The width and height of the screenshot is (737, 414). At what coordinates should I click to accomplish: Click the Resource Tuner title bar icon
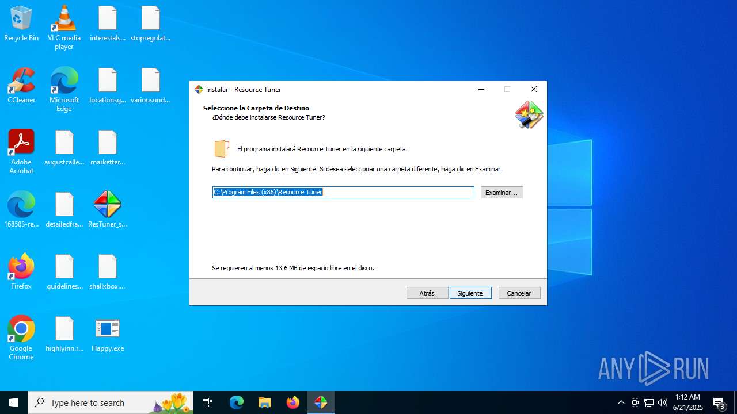point(199,90)
